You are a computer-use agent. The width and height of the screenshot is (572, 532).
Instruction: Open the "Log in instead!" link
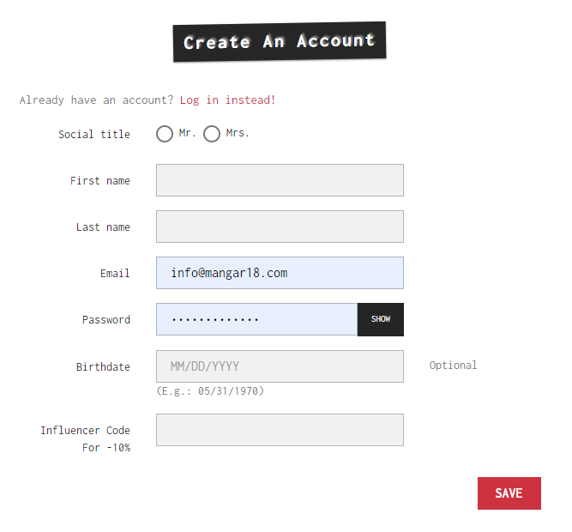point(227,100)
